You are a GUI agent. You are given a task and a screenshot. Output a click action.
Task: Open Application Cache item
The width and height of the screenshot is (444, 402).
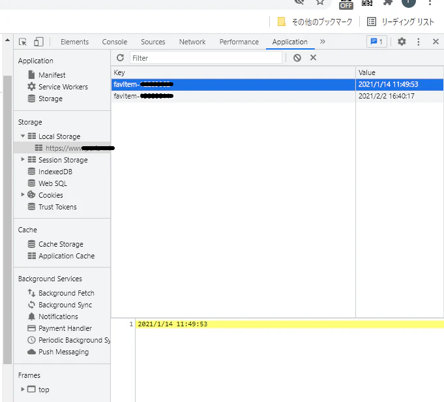click(67, 256)
